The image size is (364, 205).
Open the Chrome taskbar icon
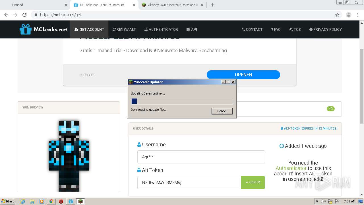pos(51,201)
